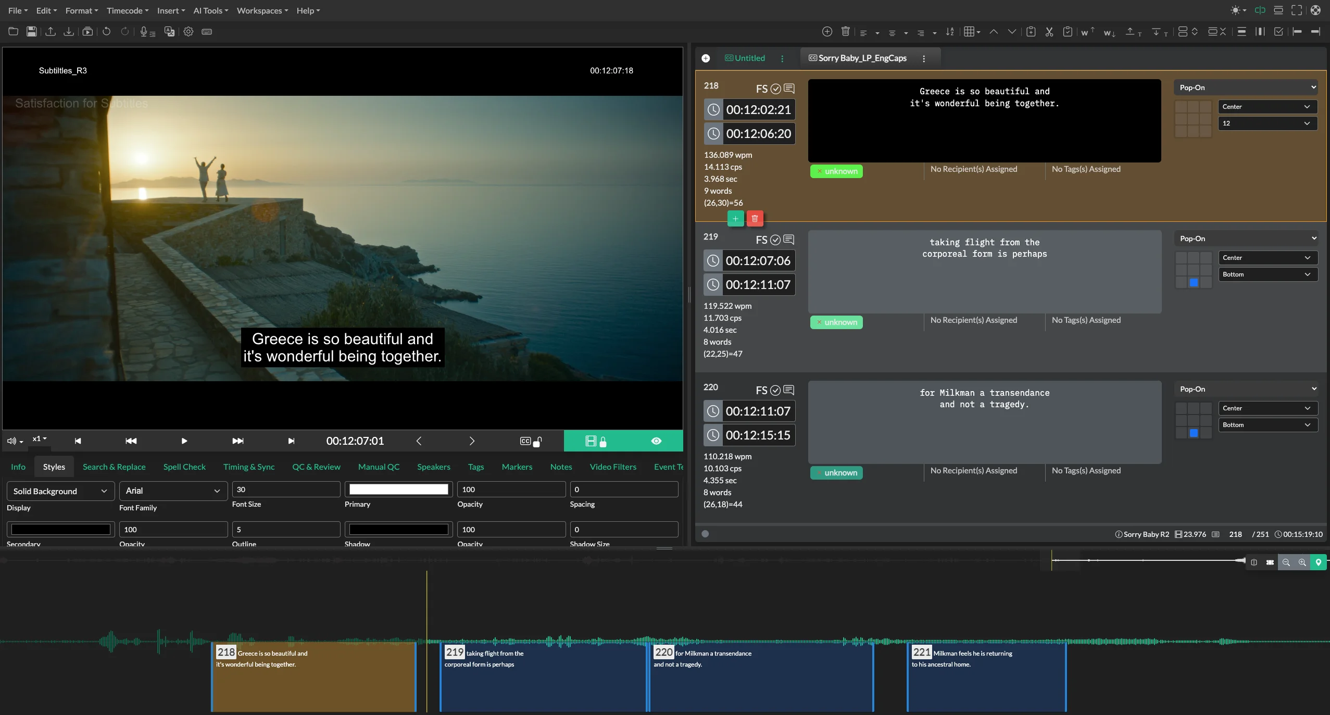Toggle subtitle preview with the eye icon

(657, 441)
